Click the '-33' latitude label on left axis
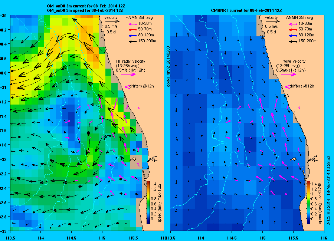 pyautogui.click(x=4, y=231)
